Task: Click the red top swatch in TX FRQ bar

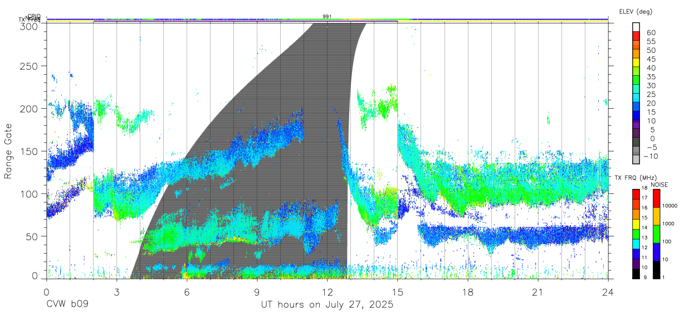Action: click(636, 194)
